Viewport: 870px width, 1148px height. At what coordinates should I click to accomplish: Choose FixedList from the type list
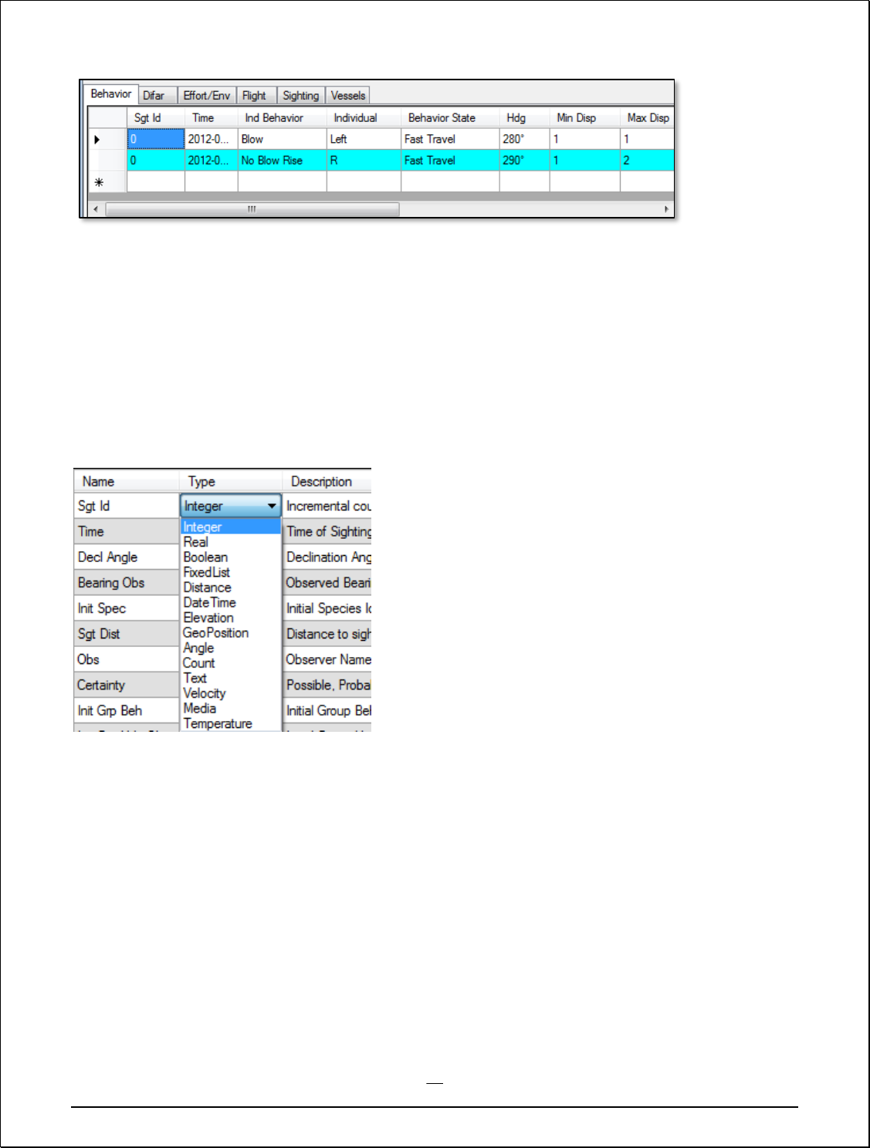(x=230, y=572)
